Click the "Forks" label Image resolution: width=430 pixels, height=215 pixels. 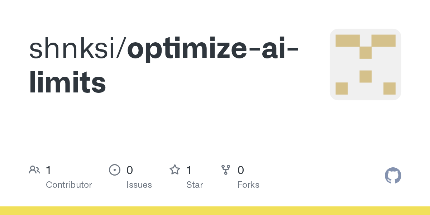tap(248, 185)
